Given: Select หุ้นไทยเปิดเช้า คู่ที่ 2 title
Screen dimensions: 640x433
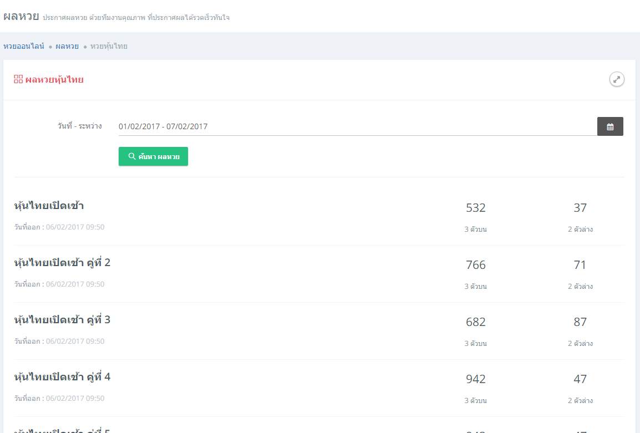Looking at the screenshot, I should [x=62, y=263].
